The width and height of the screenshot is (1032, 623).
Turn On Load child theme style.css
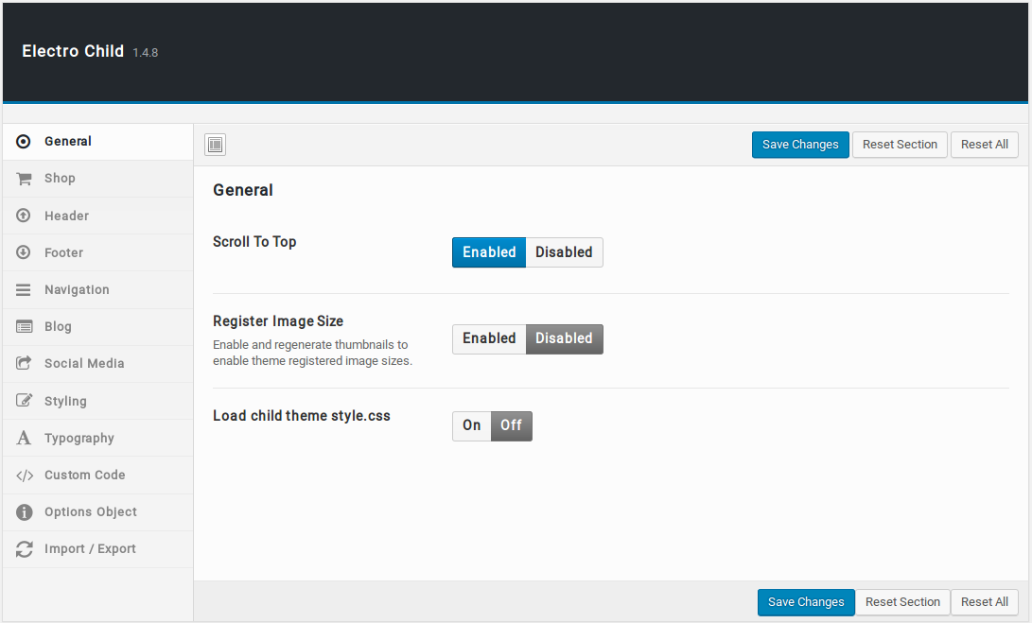pyautogui.click(x=471, y=425)
